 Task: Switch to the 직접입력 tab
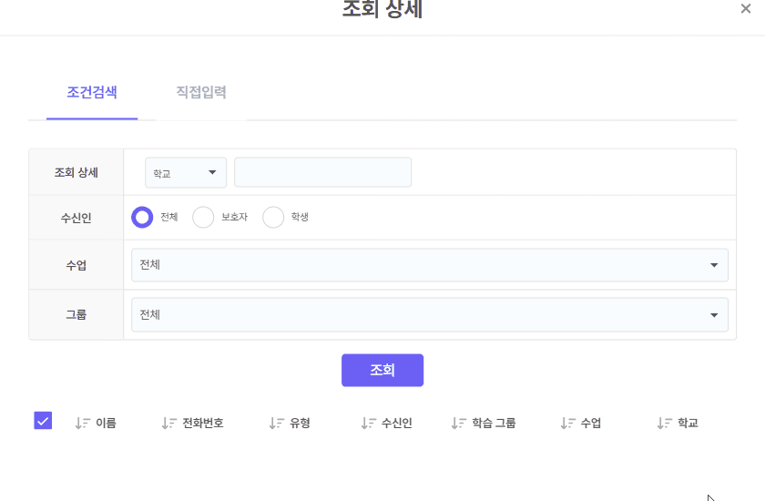[x=201, y=92]
